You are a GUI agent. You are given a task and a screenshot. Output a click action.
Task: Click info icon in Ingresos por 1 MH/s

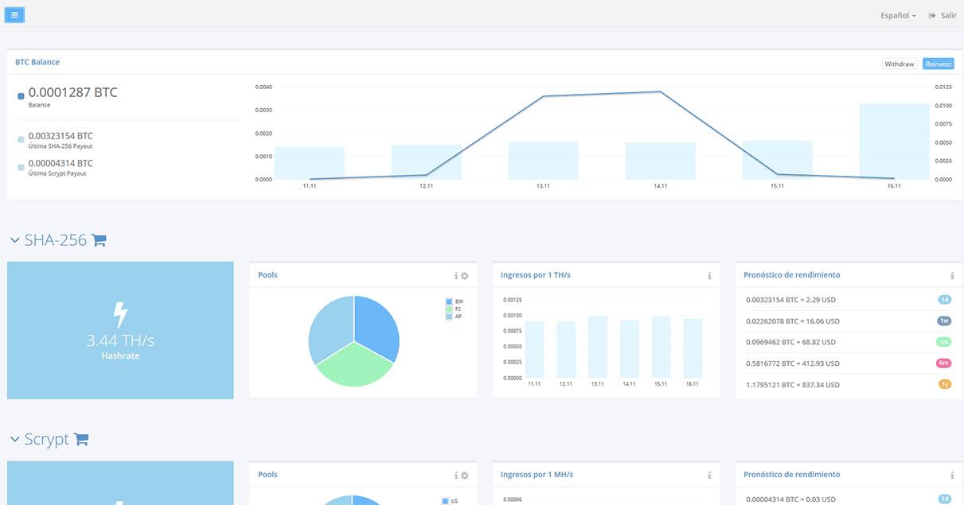709,475
